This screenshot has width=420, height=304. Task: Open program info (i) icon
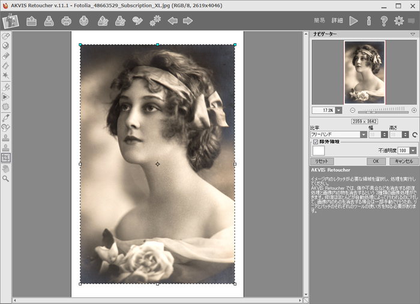369,21
